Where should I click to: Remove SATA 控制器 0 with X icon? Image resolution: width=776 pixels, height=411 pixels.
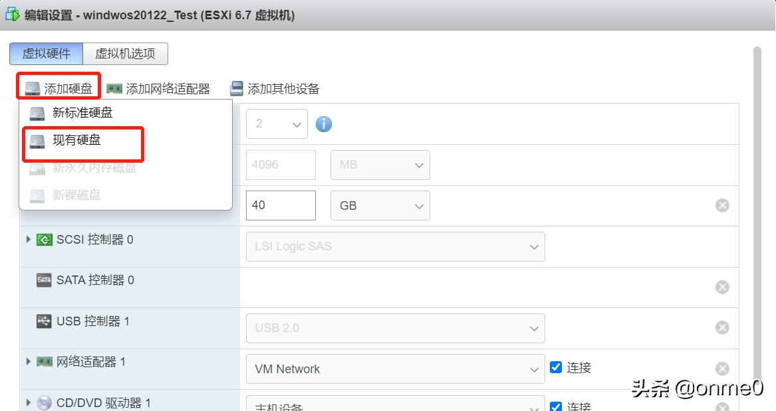[x=722, y=287]
